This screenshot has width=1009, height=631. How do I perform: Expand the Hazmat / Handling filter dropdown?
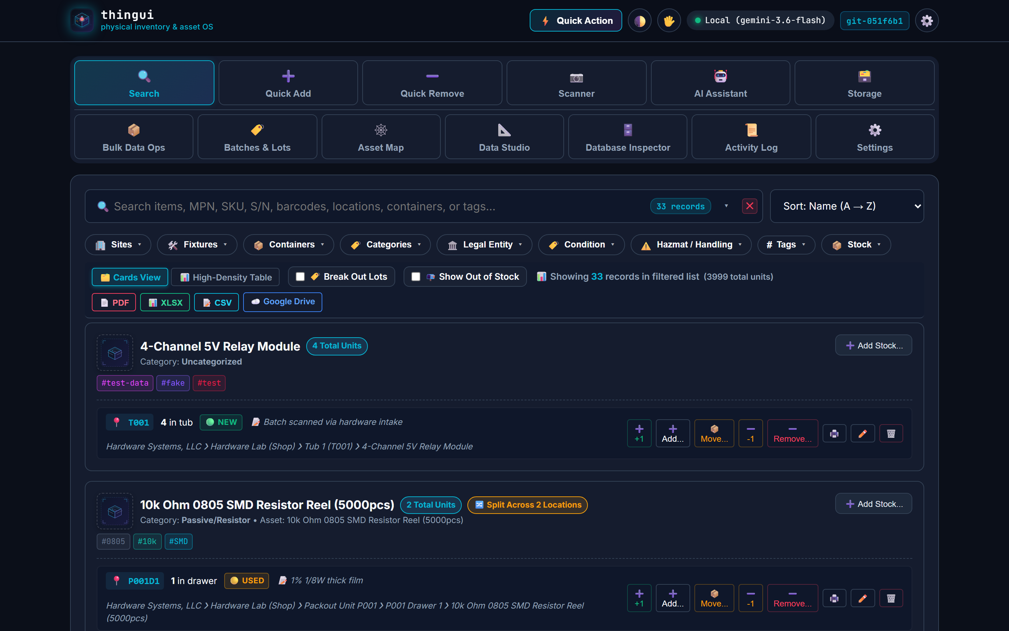point(691,245)
